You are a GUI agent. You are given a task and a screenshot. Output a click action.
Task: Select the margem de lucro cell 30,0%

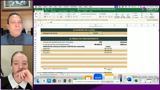coord(95,33)
